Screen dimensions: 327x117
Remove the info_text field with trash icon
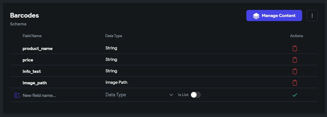pos(295,71)
